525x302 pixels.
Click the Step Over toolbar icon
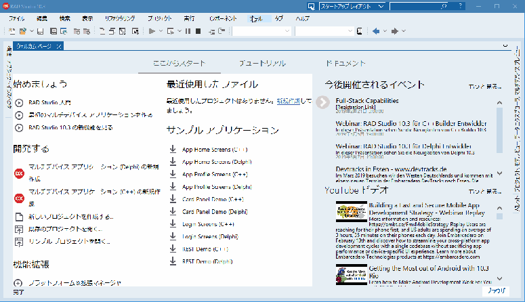tap(222, 31)
